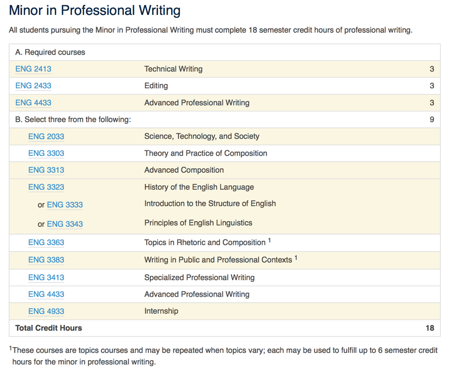
Task: Click the ENG 4933 Internship link
Action: (x=46, y=311)
